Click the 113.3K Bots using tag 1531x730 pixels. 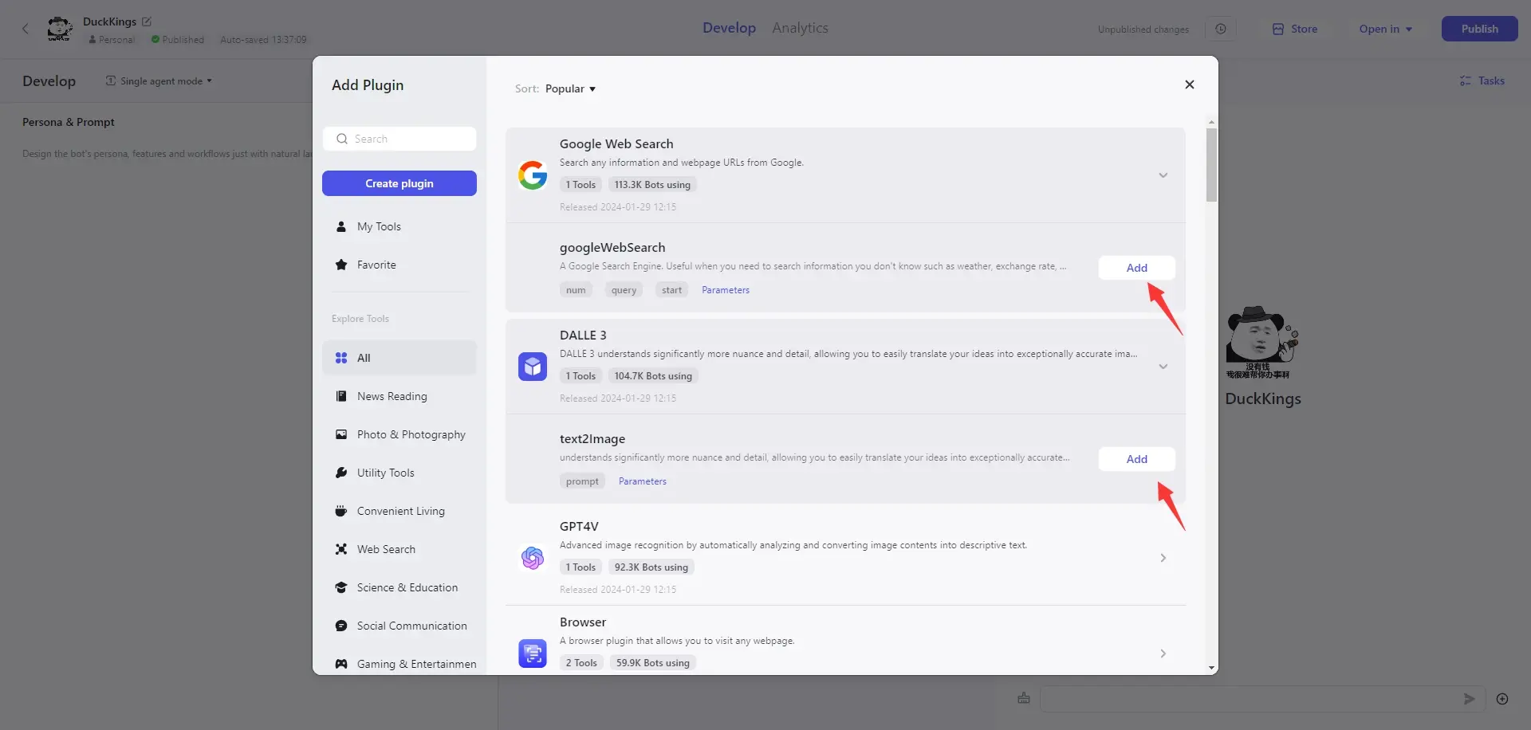pyautogui.click(x=652, y=185)
